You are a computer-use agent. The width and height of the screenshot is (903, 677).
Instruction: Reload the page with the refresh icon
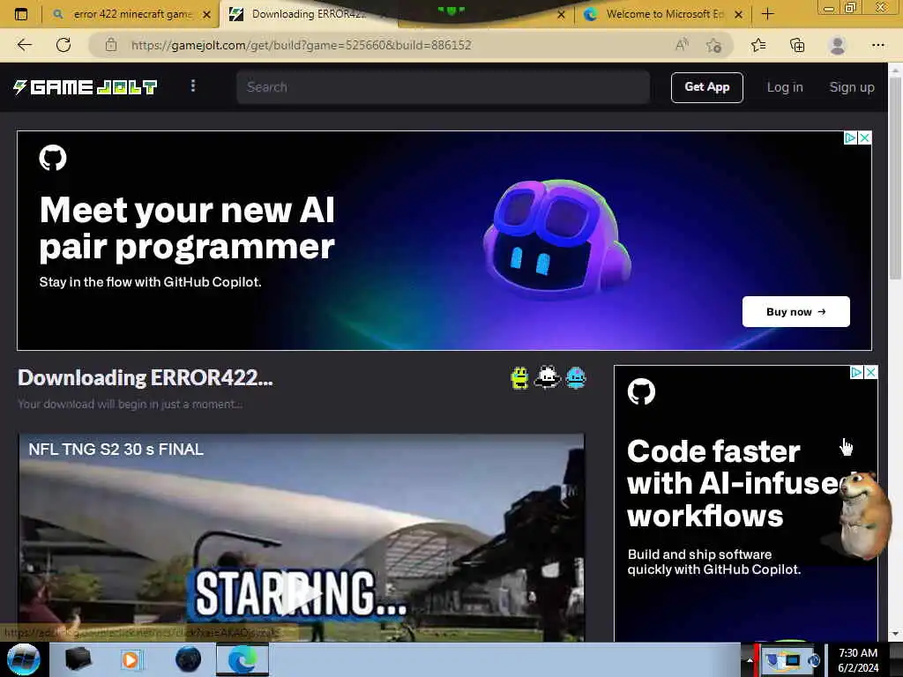pos(63,45)
